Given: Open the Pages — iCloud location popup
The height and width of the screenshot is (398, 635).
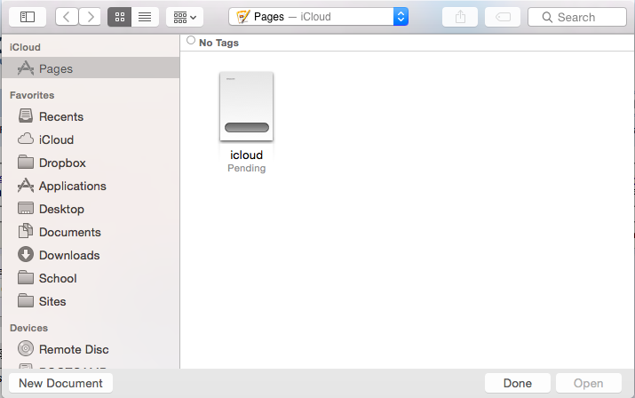Looking at the screenshot, I should pyautogui.click(x=318, y=17).
